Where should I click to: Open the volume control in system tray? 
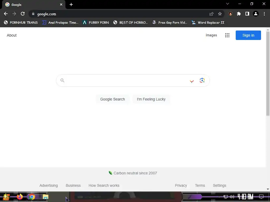[232, 197]
